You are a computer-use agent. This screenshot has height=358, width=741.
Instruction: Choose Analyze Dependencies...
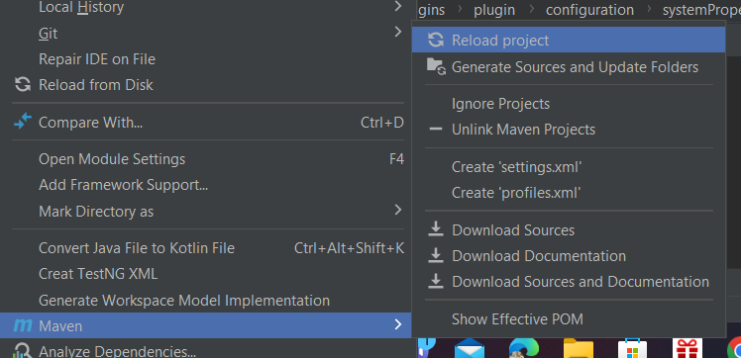[x=206, y=351]
